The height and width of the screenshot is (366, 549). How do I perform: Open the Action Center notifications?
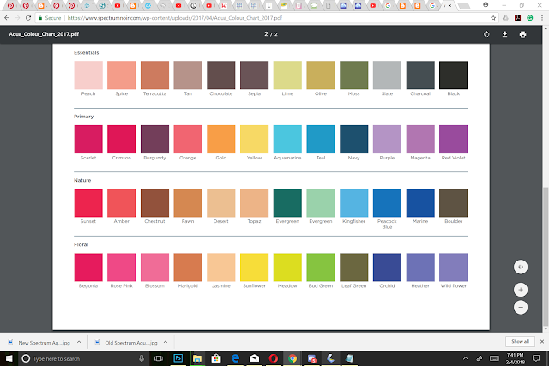click(535, 358)
